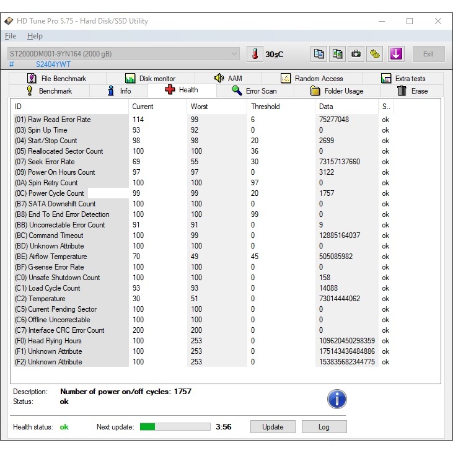The width and height of the screenshot is (453, 453).
Task: Copy text results to clipboard
Action: [x=319, y=54]
